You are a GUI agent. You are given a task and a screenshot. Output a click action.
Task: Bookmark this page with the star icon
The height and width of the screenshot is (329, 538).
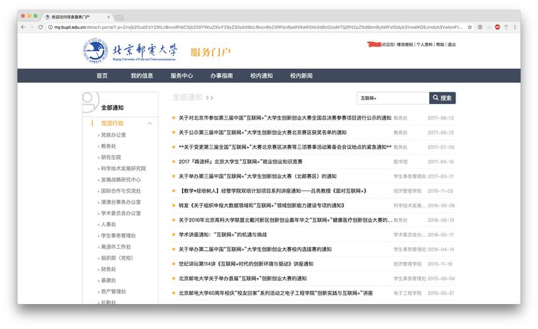[x=469, y=27]
